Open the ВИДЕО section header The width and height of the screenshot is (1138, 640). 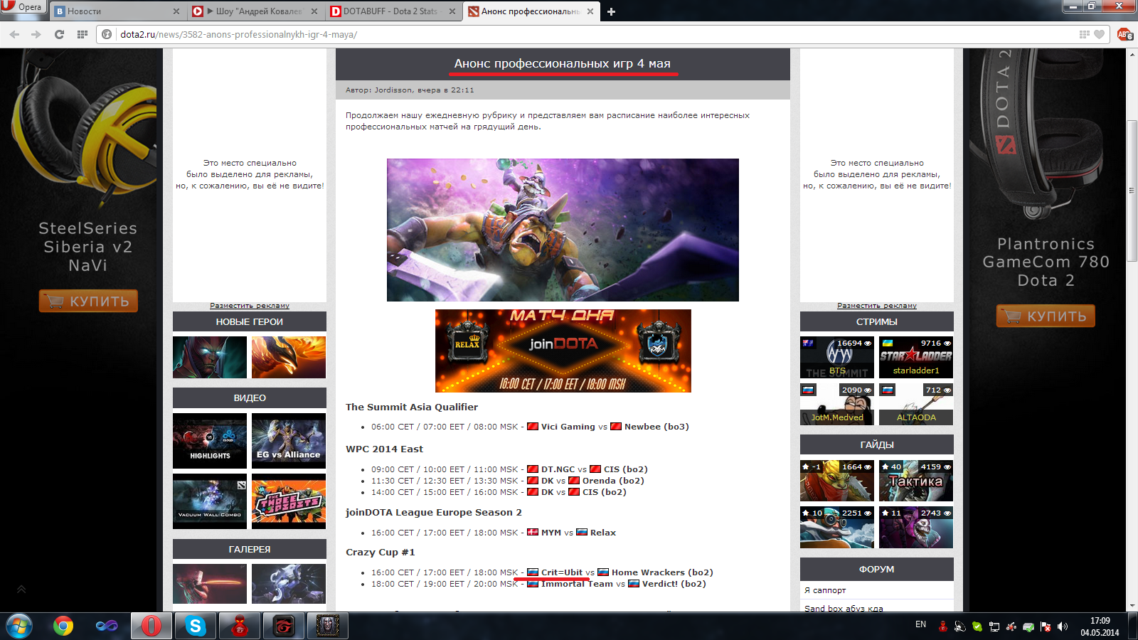point(250,398)
